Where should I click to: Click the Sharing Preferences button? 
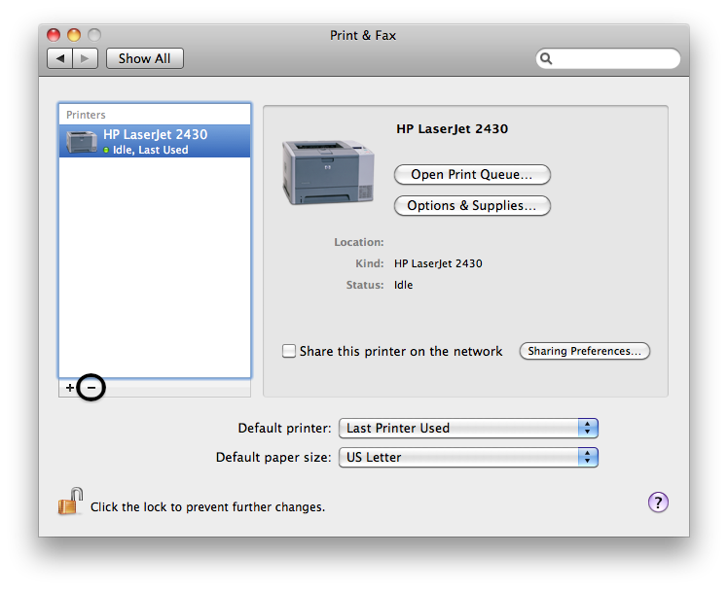pos(585,351)
